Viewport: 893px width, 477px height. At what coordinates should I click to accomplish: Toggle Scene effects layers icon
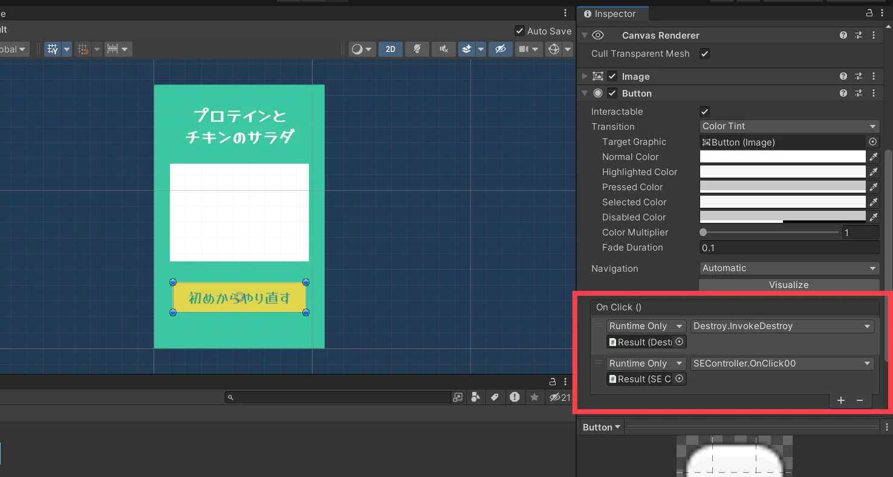point(466,50)
